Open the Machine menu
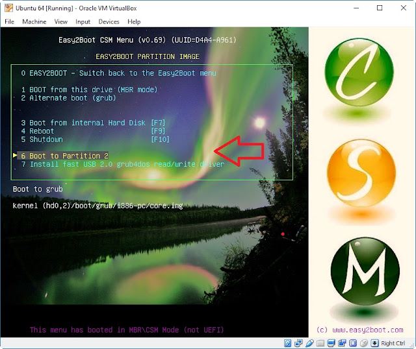416x349 pixels. (x=34, y=21)
